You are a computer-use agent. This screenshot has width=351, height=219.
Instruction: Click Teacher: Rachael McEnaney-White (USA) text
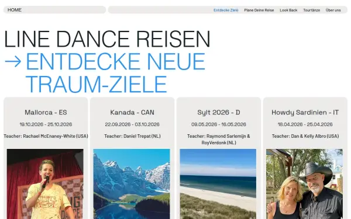pos(46,136)
